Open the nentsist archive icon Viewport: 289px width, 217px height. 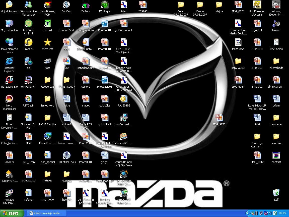276,155
